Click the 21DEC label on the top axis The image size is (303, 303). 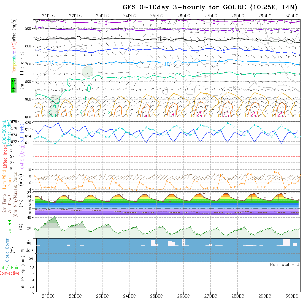[x=48, y=16]
